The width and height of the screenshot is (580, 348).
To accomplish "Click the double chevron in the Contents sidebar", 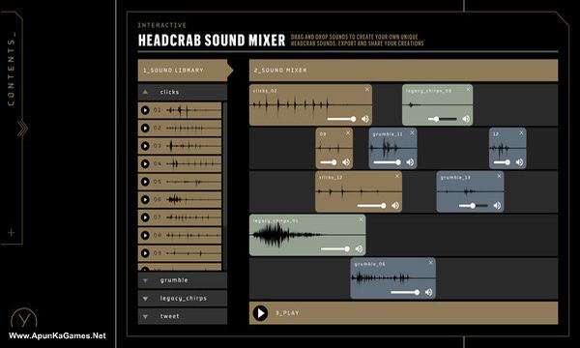I will 22,129.
